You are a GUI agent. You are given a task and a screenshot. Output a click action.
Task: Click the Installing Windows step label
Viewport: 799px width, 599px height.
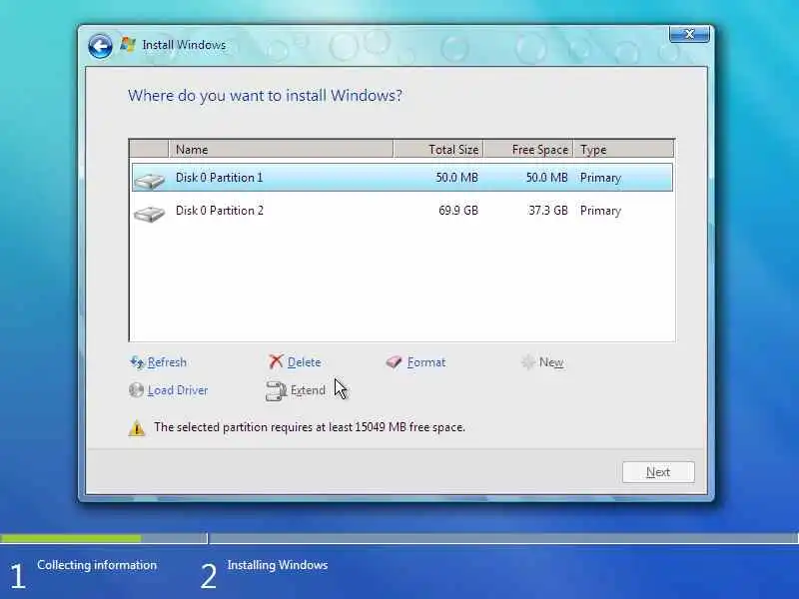[278, 565]
